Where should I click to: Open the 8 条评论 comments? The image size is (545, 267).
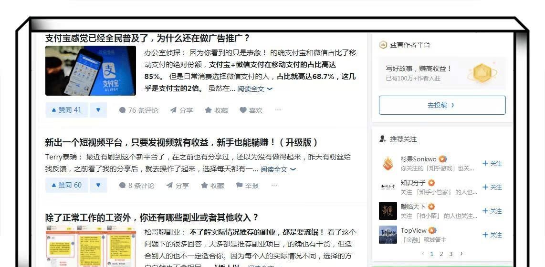136,186
